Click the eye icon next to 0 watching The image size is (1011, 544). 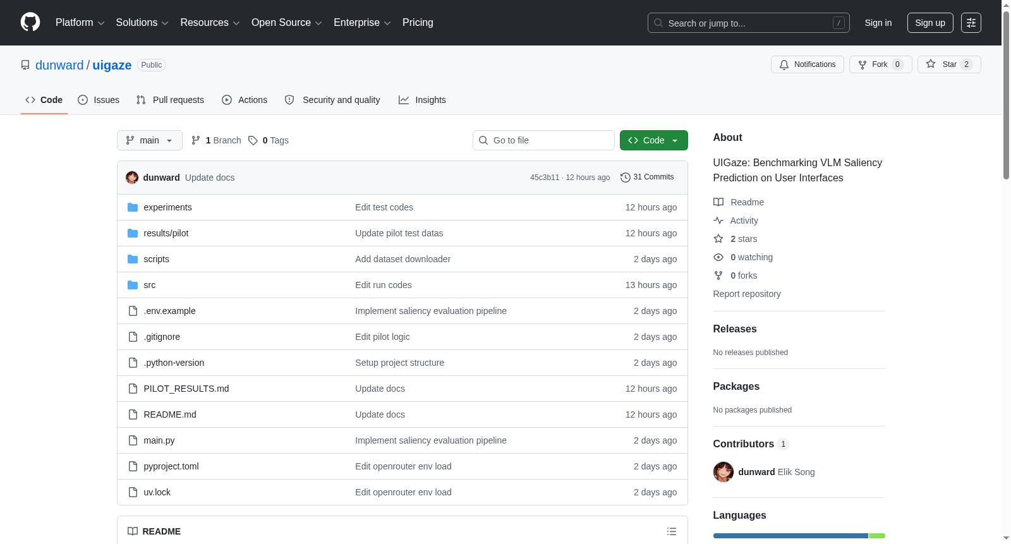tap(718, 257)
